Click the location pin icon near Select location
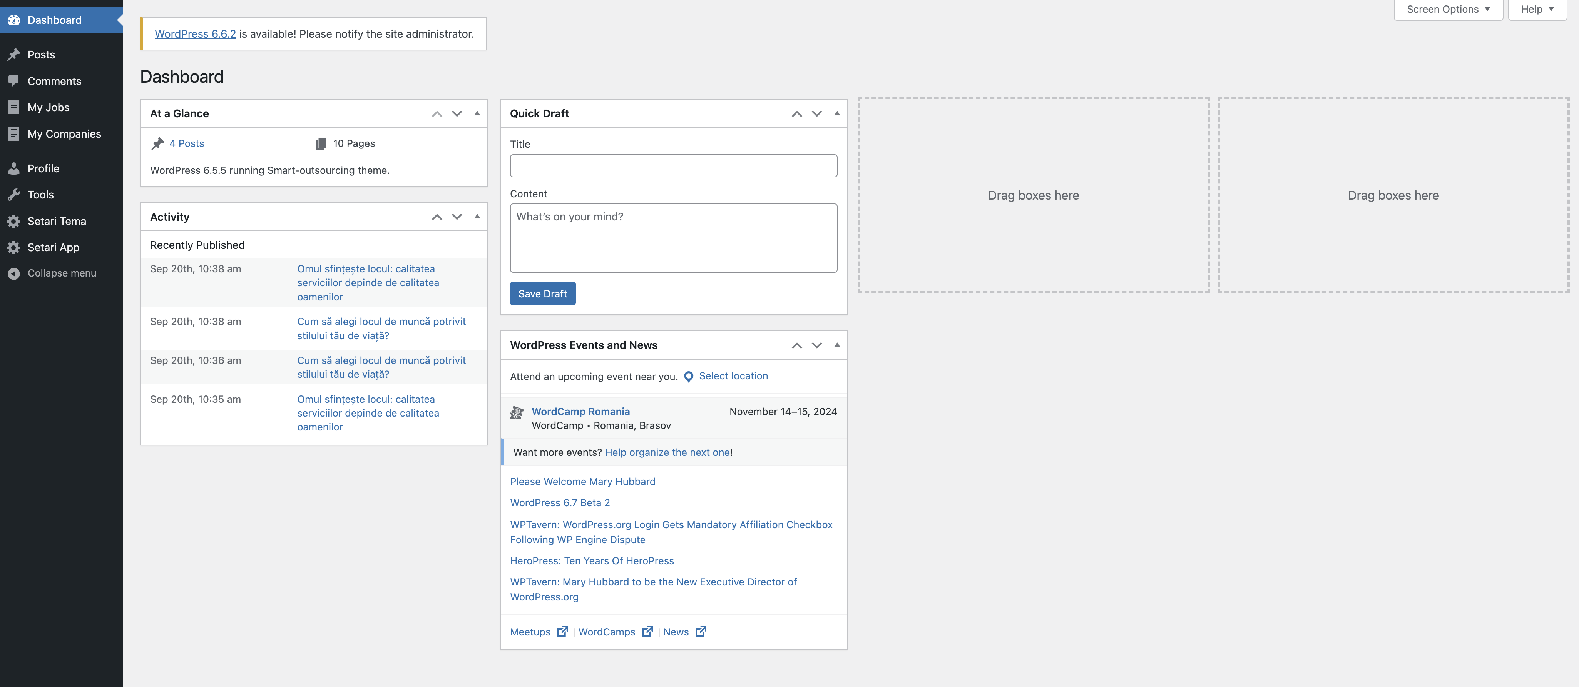Screen dimensions: 1579x687 tap(688, 377)
